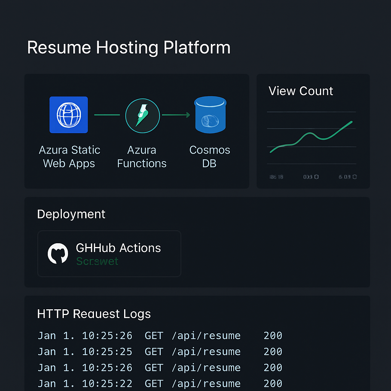Select the 'View Count' heading
This screenshot has width=391, height=391.
click(301, 91)
